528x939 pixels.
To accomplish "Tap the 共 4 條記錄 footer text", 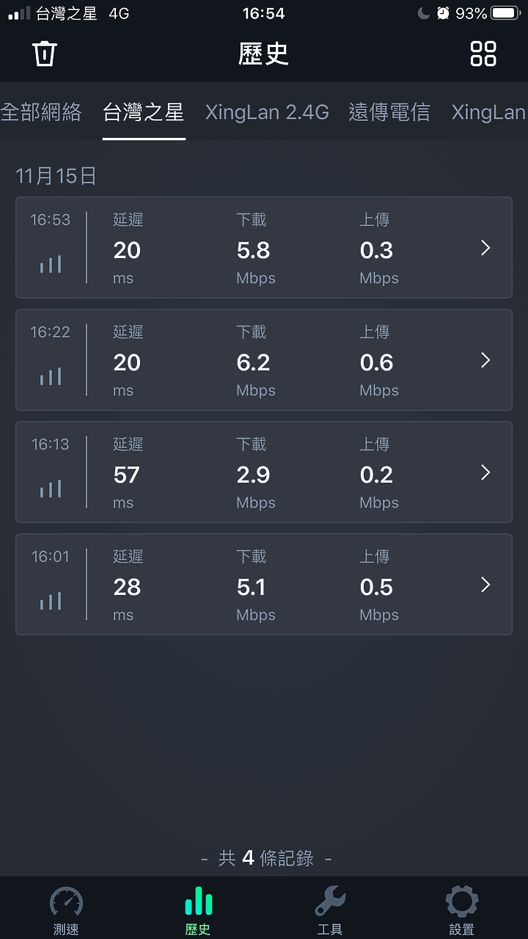I will [266, 858].
